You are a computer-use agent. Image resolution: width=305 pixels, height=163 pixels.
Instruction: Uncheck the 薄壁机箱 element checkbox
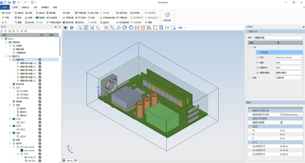point(40,60)
